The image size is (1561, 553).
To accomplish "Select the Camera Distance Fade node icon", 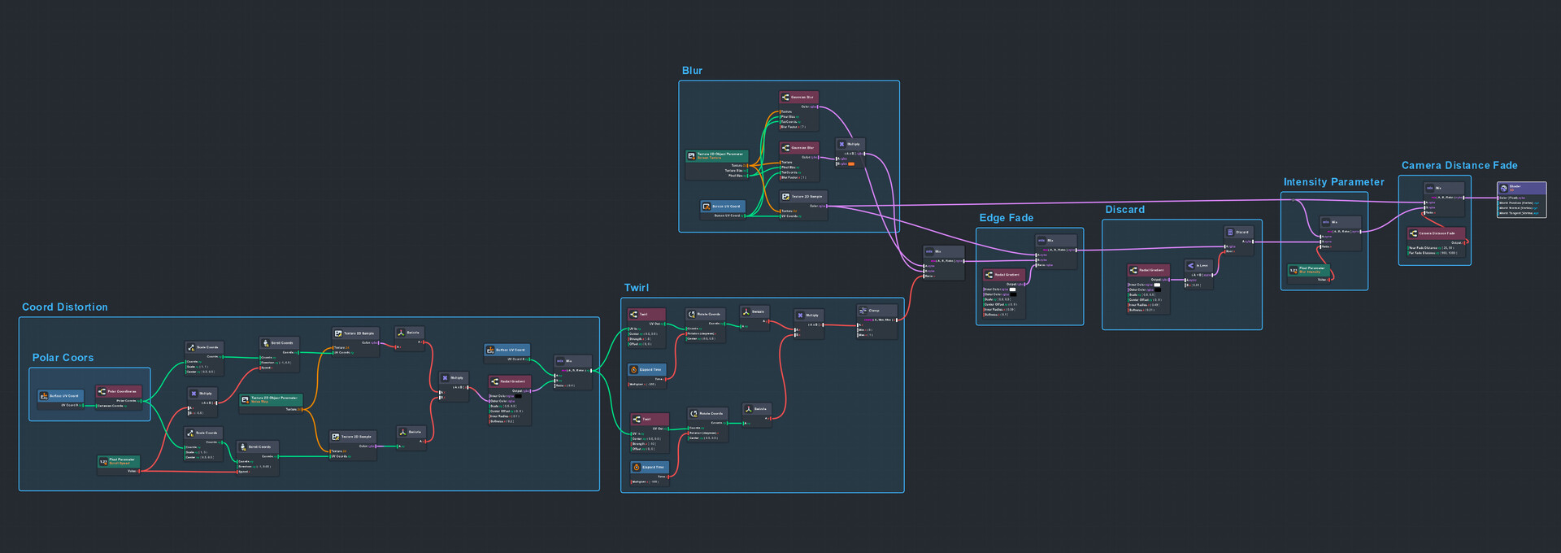I will click(1413, 233).
